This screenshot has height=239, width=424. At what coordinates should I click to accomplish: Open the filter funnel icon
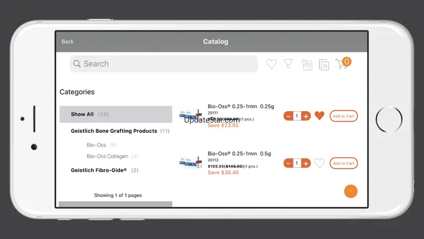(x=288, y=64)
